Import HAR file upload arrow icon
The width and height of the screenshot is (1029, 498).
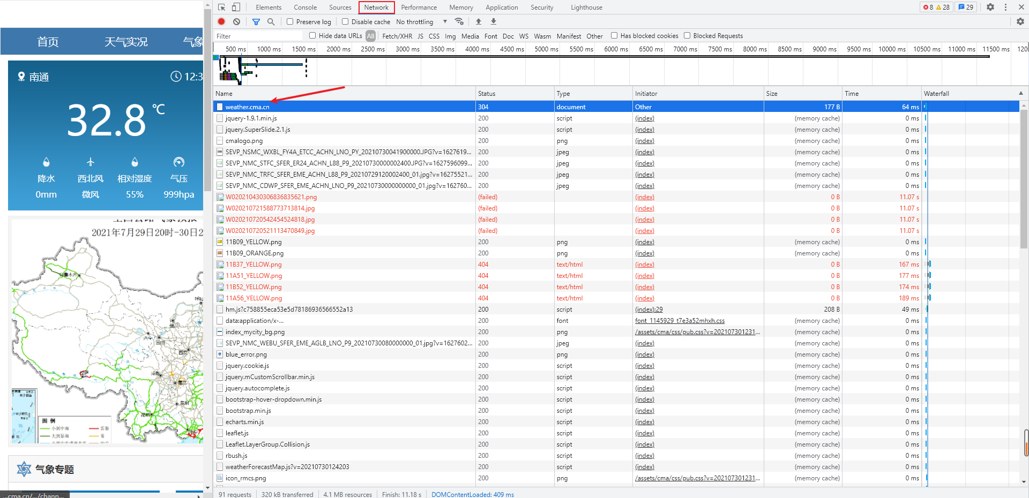[x=479, y=21]
